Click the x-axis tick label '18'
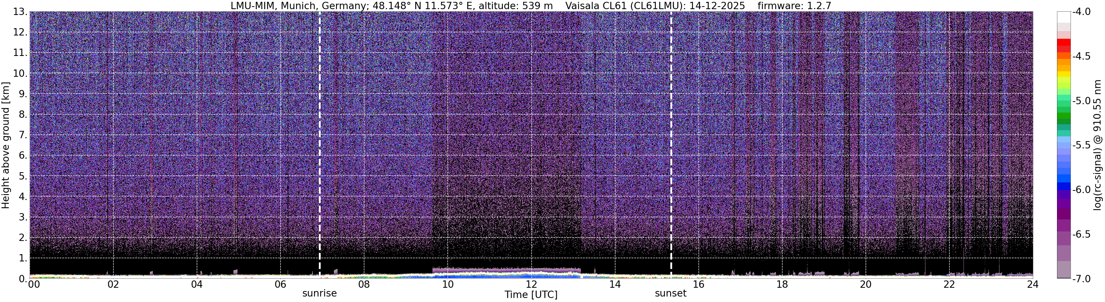 coord(782,284)
